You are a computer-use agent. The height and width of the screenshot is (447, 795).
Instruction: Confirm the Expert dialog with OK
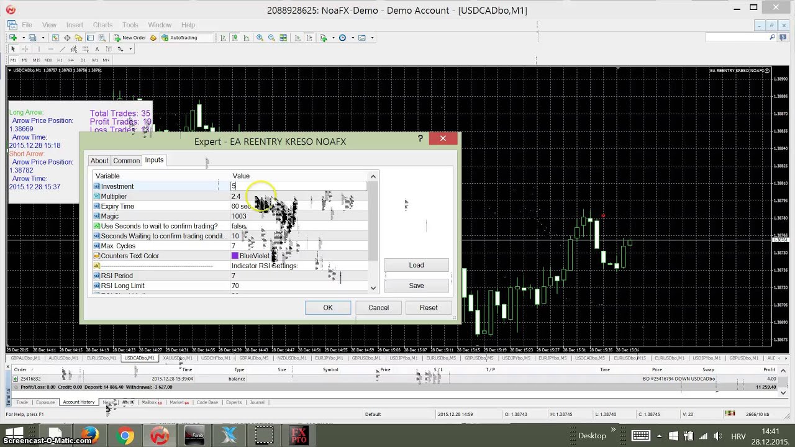(328, 307)
